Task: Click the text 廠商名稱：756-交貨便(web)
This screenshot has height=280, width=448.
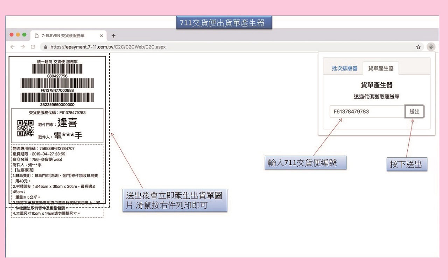Action: click(37, 159)
